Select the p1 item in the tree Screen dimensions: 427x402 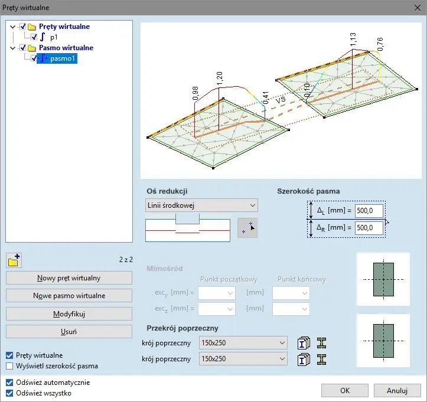(54, 37)
